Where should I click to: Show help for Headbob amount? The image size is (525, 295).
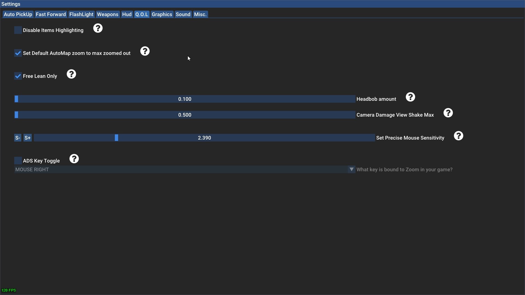410,97
